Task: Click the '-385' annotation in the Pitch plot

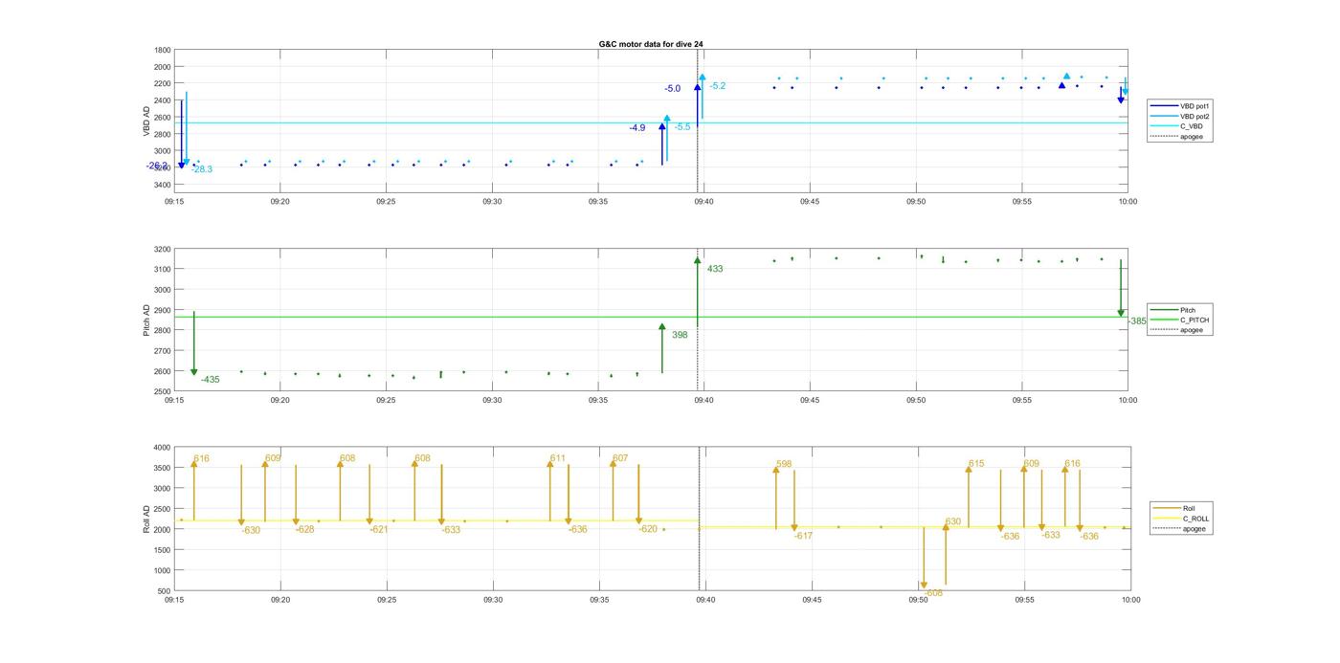Action: 1137,321
